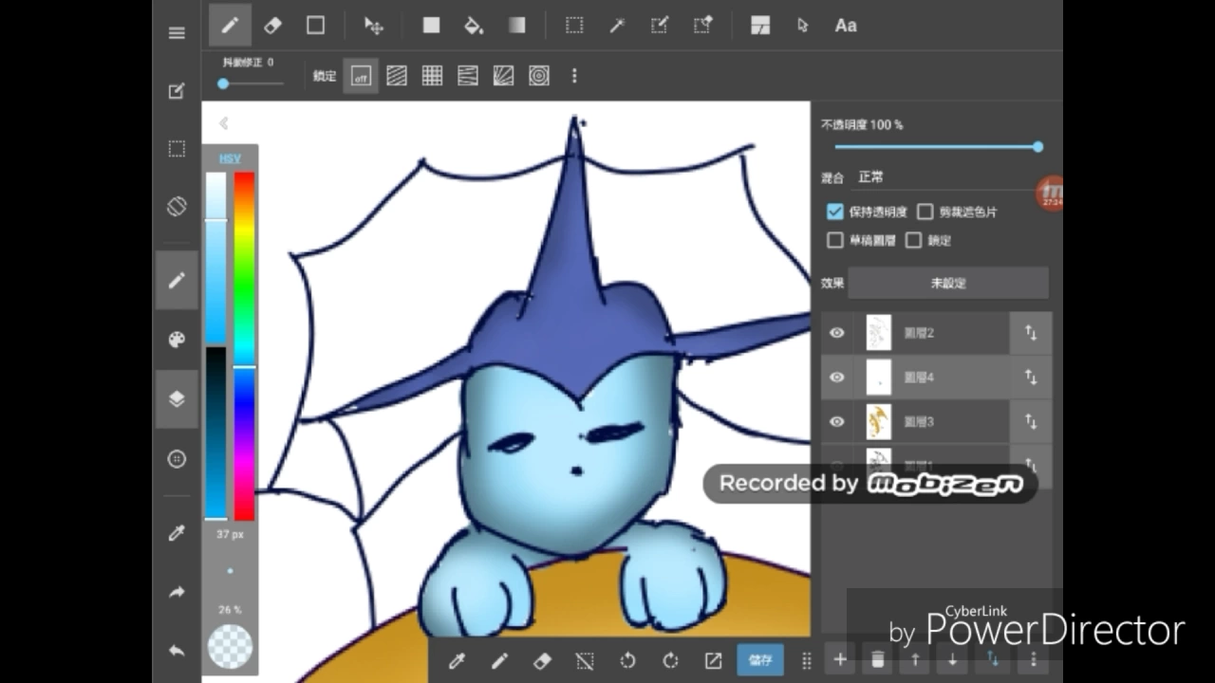
Task: Enable concentric circle snap guide
Action: click(539, 76)
